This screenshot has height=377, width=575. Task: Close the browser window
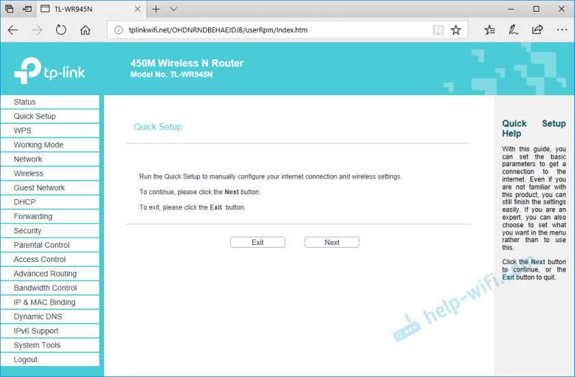(x=561, y=9)
